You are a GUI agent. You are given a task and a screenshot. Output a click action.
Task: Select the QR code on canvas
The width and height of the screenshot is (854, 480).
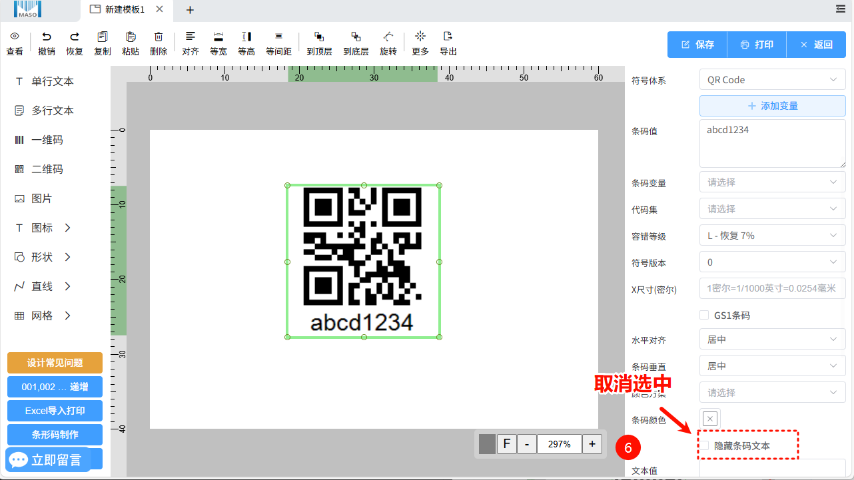[362, 246]
